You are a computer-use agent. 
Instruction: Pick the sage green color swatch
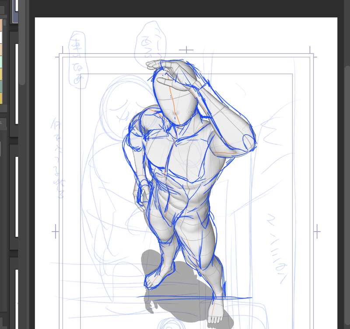[x=1, y=87]
